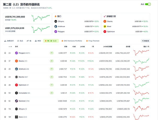
Task: Open the customize button
Action: [x=145, y=41]
